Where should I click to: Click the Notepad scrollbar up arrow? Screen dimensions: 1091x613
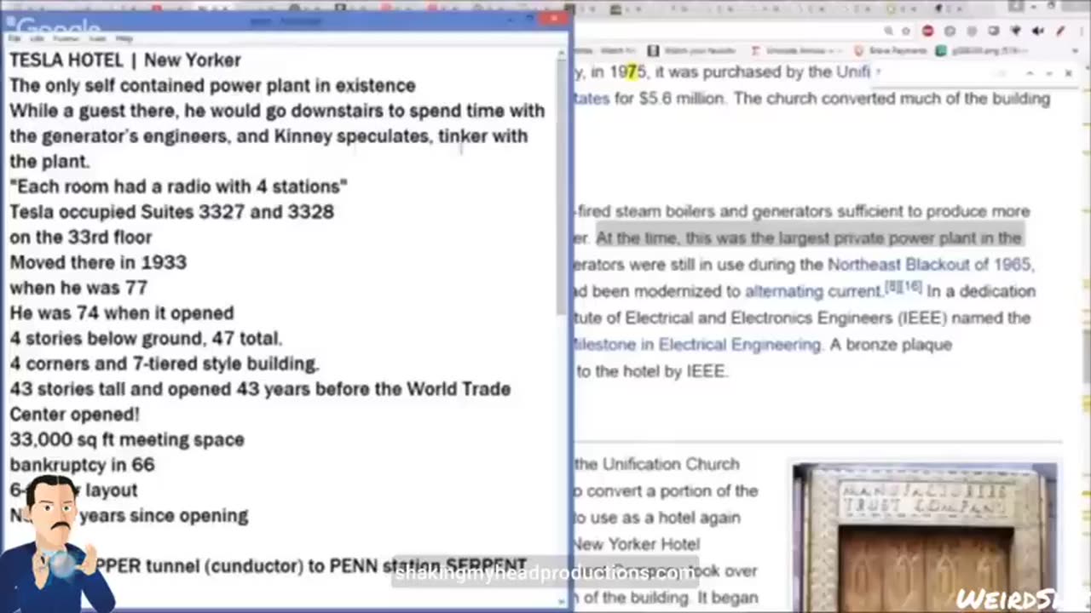point(562,54)
